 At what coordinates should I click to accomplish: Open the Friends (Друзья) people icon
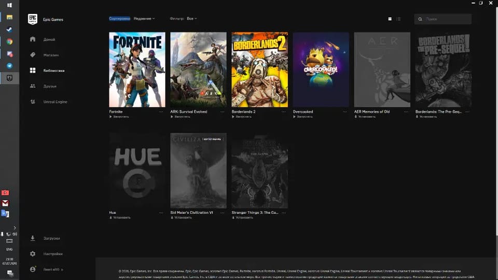tap(33, 86)
